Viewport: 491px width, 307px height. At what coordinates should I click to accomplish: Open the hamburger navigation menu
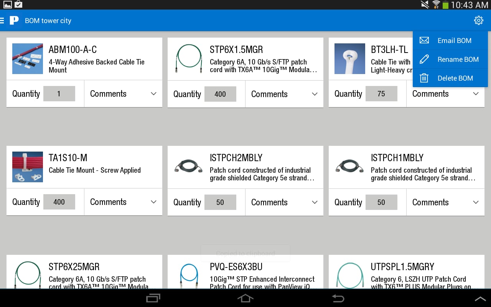pyautogui.click(x=2, y=20)
